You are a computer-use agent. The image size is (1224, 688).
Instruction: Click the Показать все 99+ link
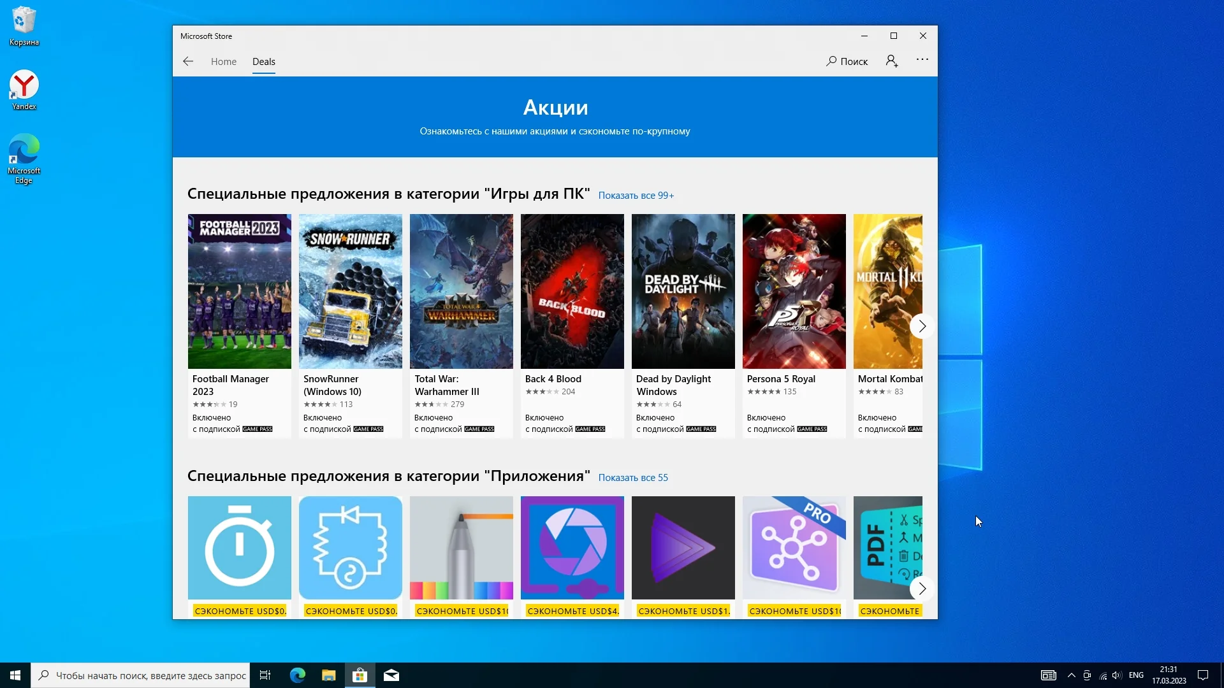[636, 196]
